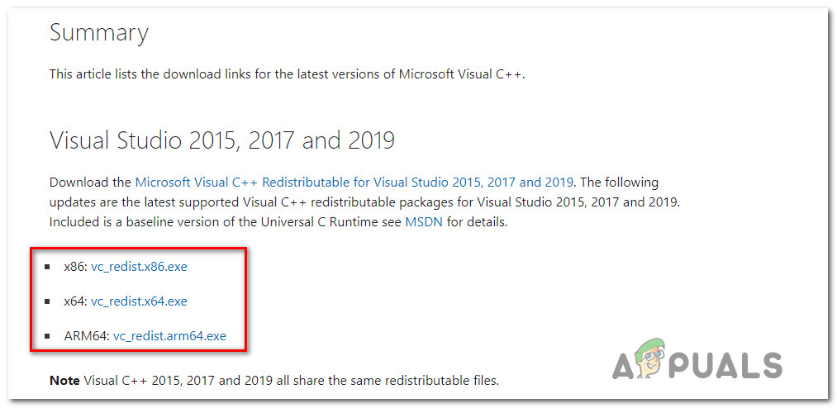Click the "share the same redistributable files" note text

tap(388, 381)
